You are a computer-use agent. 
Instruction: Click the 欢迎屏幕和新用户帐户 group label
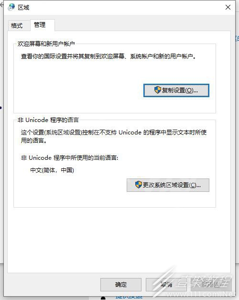(x=46, y=44)
